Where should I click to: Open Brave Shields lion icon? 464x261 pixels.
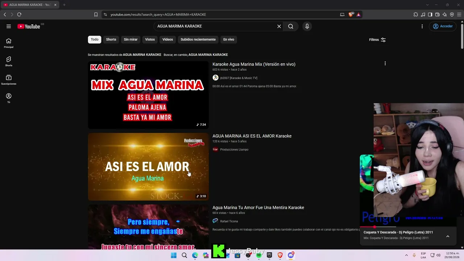pos(351,14)
